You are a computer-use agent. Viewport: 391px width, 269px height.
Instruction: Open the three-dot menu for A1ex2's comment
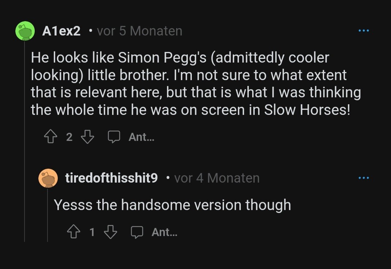click(x=364, y=31)
